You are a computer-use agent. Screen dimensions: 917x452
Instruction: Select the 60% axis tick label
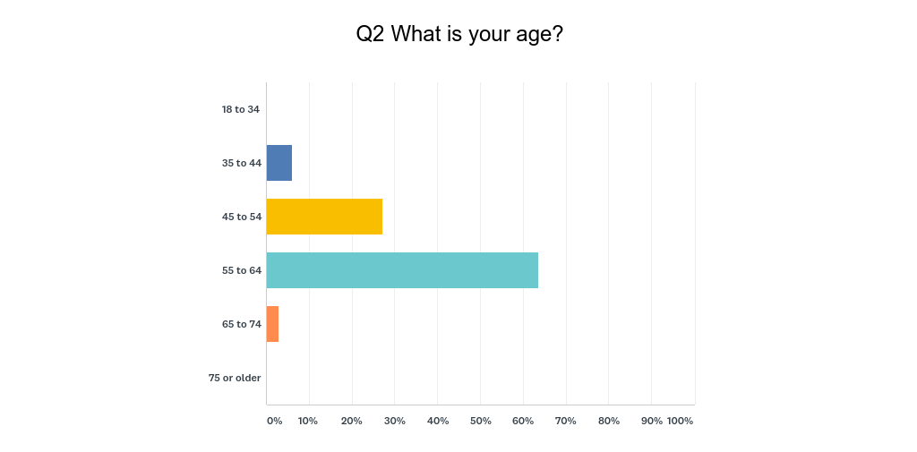524,421
